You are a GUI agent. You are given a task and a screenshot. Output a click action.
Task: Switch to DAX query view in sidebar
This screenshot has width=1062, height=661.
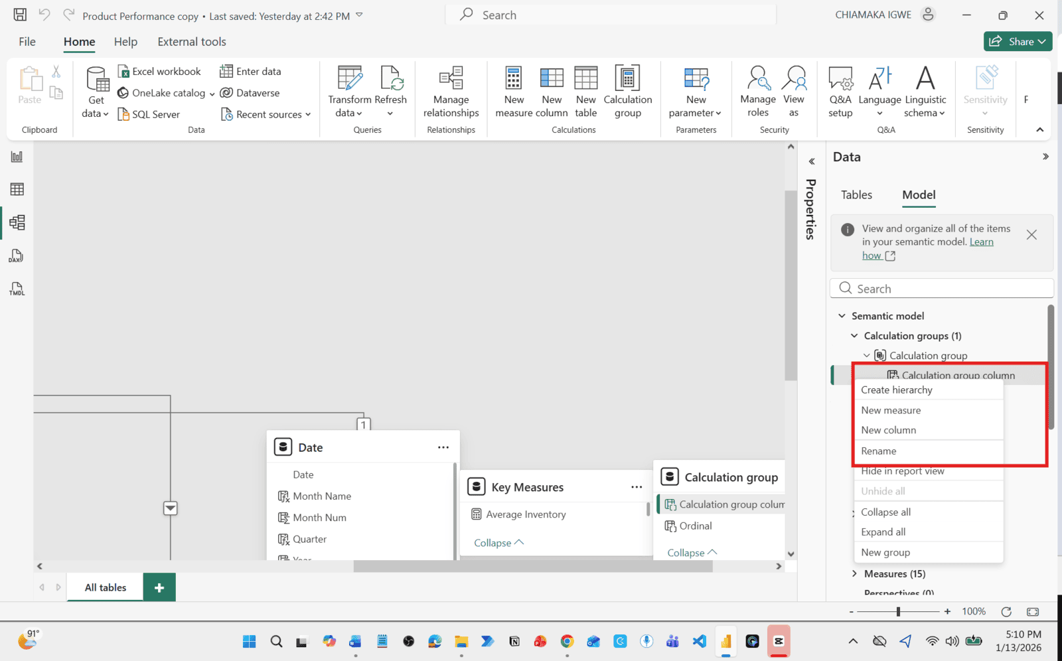17,256
